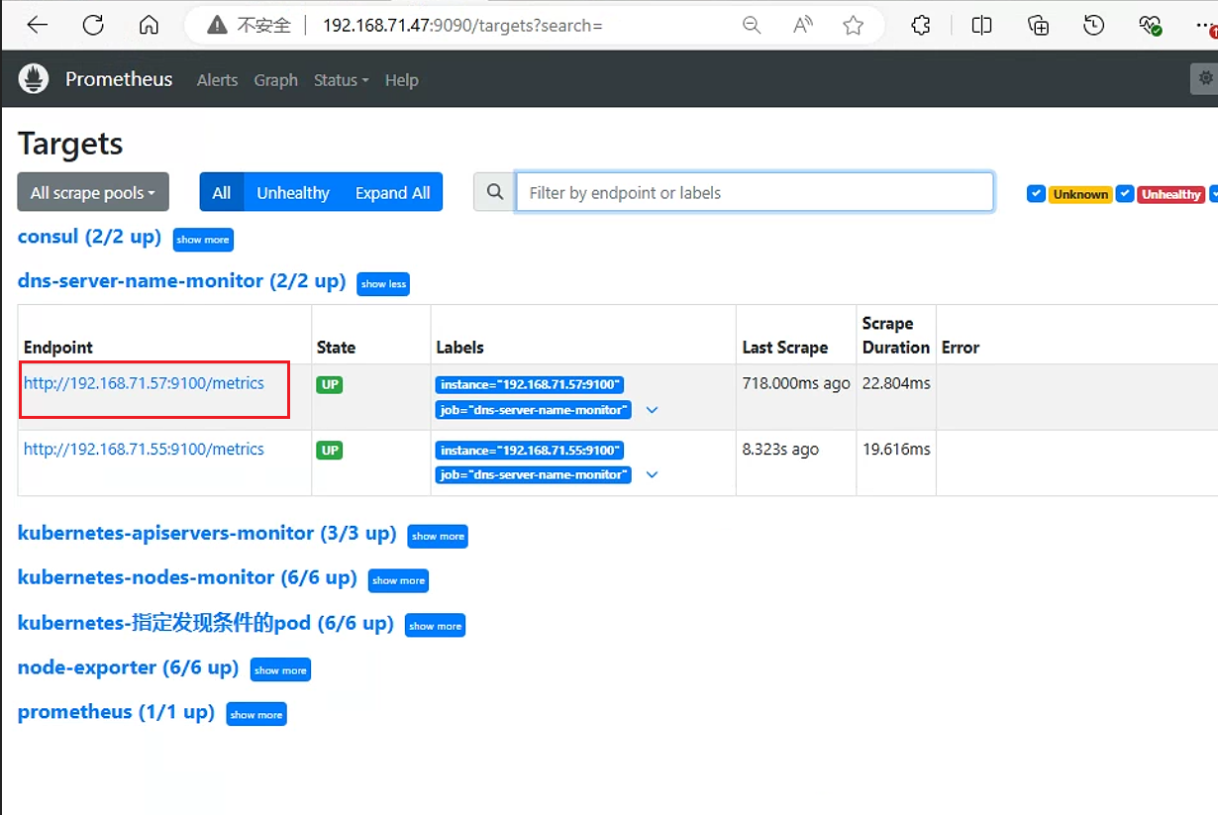1218x815 pixels.
Task: Focus the Filter by endpoint or labels field
Action: click(x=755, y=192)
